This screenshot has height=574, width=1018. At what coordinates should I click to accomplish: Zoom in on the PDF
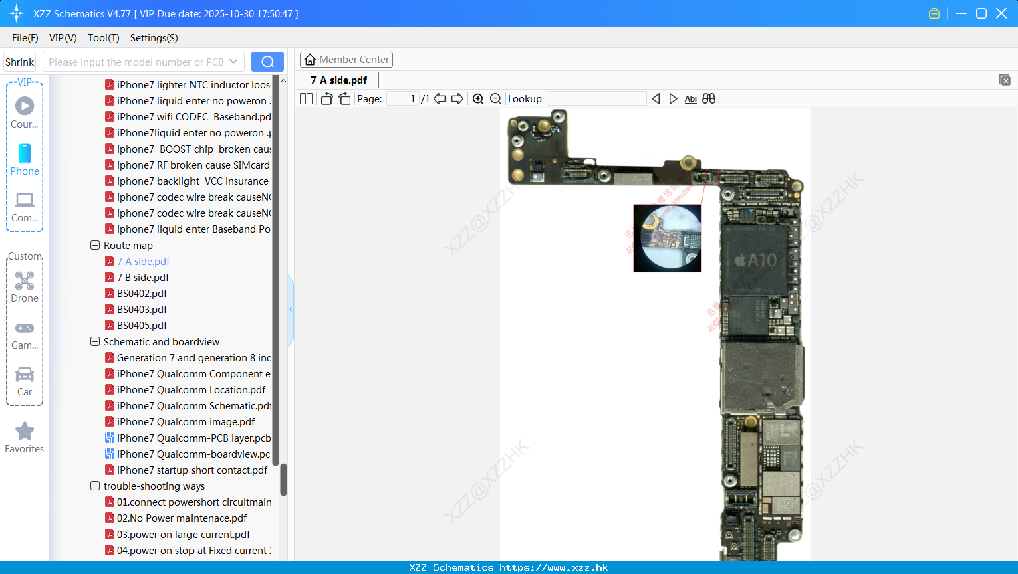pyautogui.click(x=478, y=98)
